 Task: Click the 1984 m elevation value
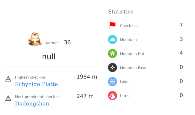87,77
